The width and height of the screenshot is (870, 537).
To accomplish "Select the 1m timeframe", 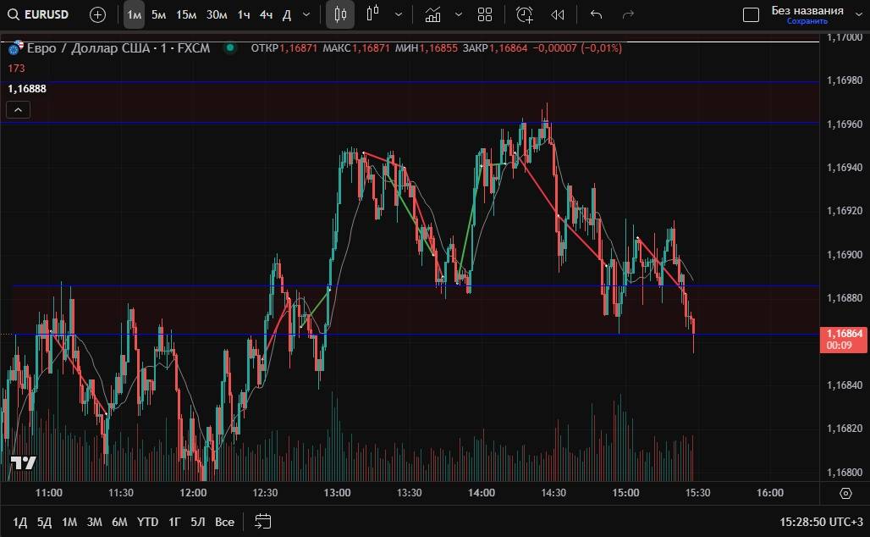I will pyautogui.click(x=135, y=14).
